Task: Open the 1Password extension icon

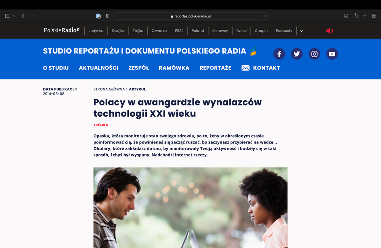Action: coord(98,16)
